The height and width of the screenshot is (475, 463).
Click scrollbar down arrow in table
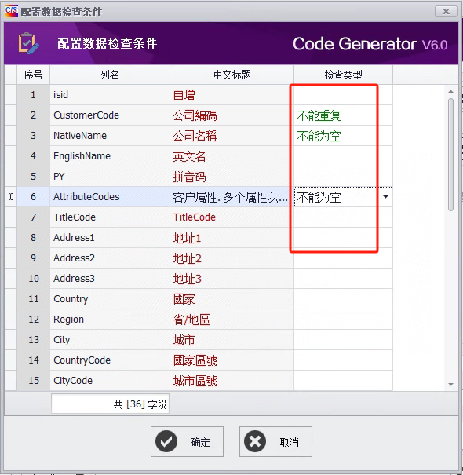pos(450,385)
